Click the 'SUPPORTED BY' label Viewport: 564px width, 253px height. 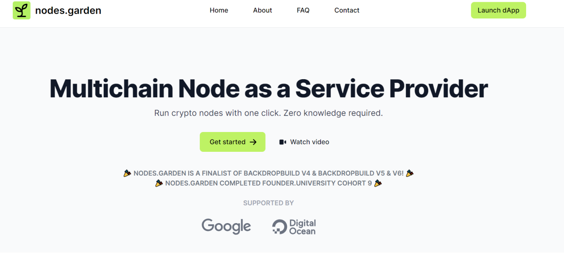point(268,203)
